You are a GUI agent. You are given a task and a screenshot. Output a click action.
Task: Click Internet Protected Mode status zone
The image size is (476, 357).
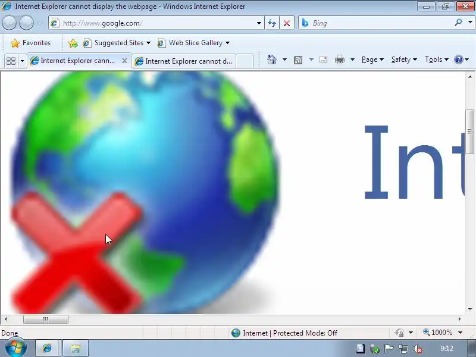[284, 333]
